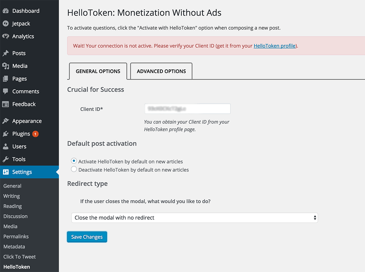
Task: Click the Plugins update count badge
Action: (35, 134)
